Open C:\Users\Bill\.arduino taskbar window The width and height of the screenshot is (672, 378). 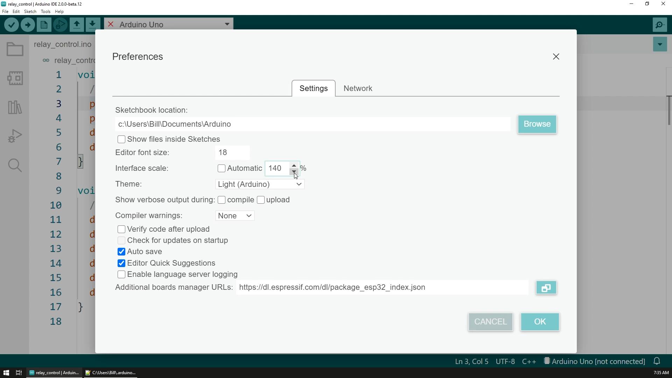point(111,373)
